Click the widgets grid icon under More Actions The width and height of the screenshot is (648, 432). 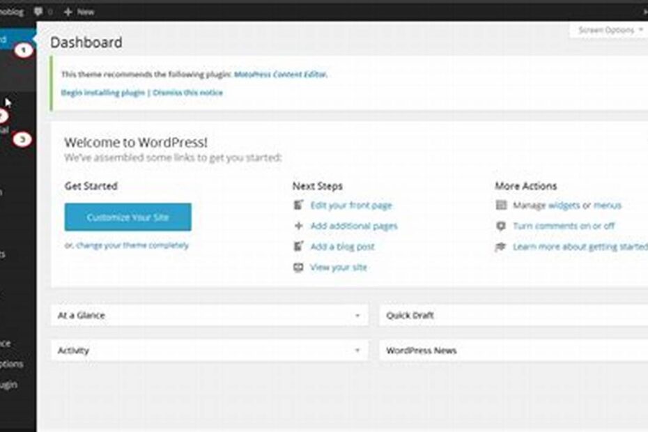click(x=501, y=205)
